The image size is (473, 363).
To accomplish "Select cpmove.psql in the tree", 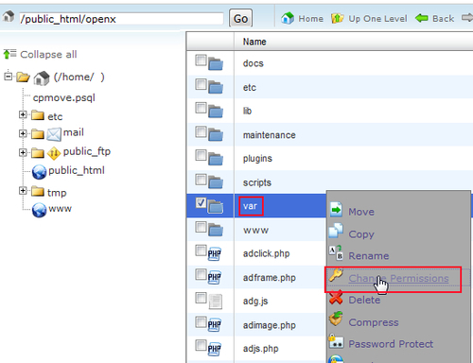I will 64,97.
